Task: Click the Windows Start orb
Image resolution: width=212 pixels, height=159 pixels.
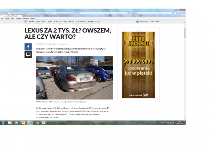Action: [x=3, y=123]
